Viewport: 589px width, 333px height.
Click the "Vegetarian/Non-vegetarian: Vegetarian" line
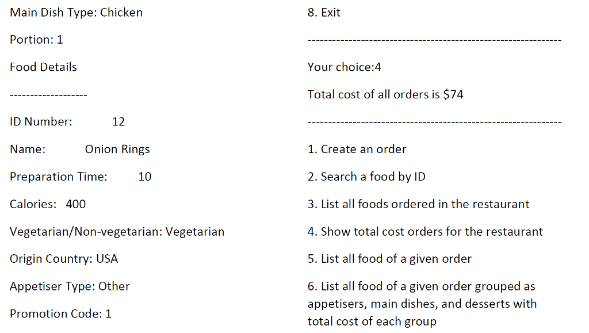tap(117, 232)
